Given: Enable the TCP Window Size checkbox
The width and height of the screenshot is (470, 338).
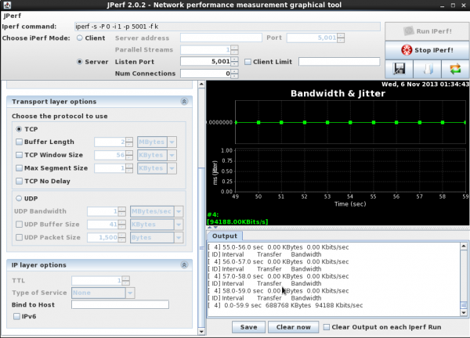Looking at the screenshot, I should [19, 155].
